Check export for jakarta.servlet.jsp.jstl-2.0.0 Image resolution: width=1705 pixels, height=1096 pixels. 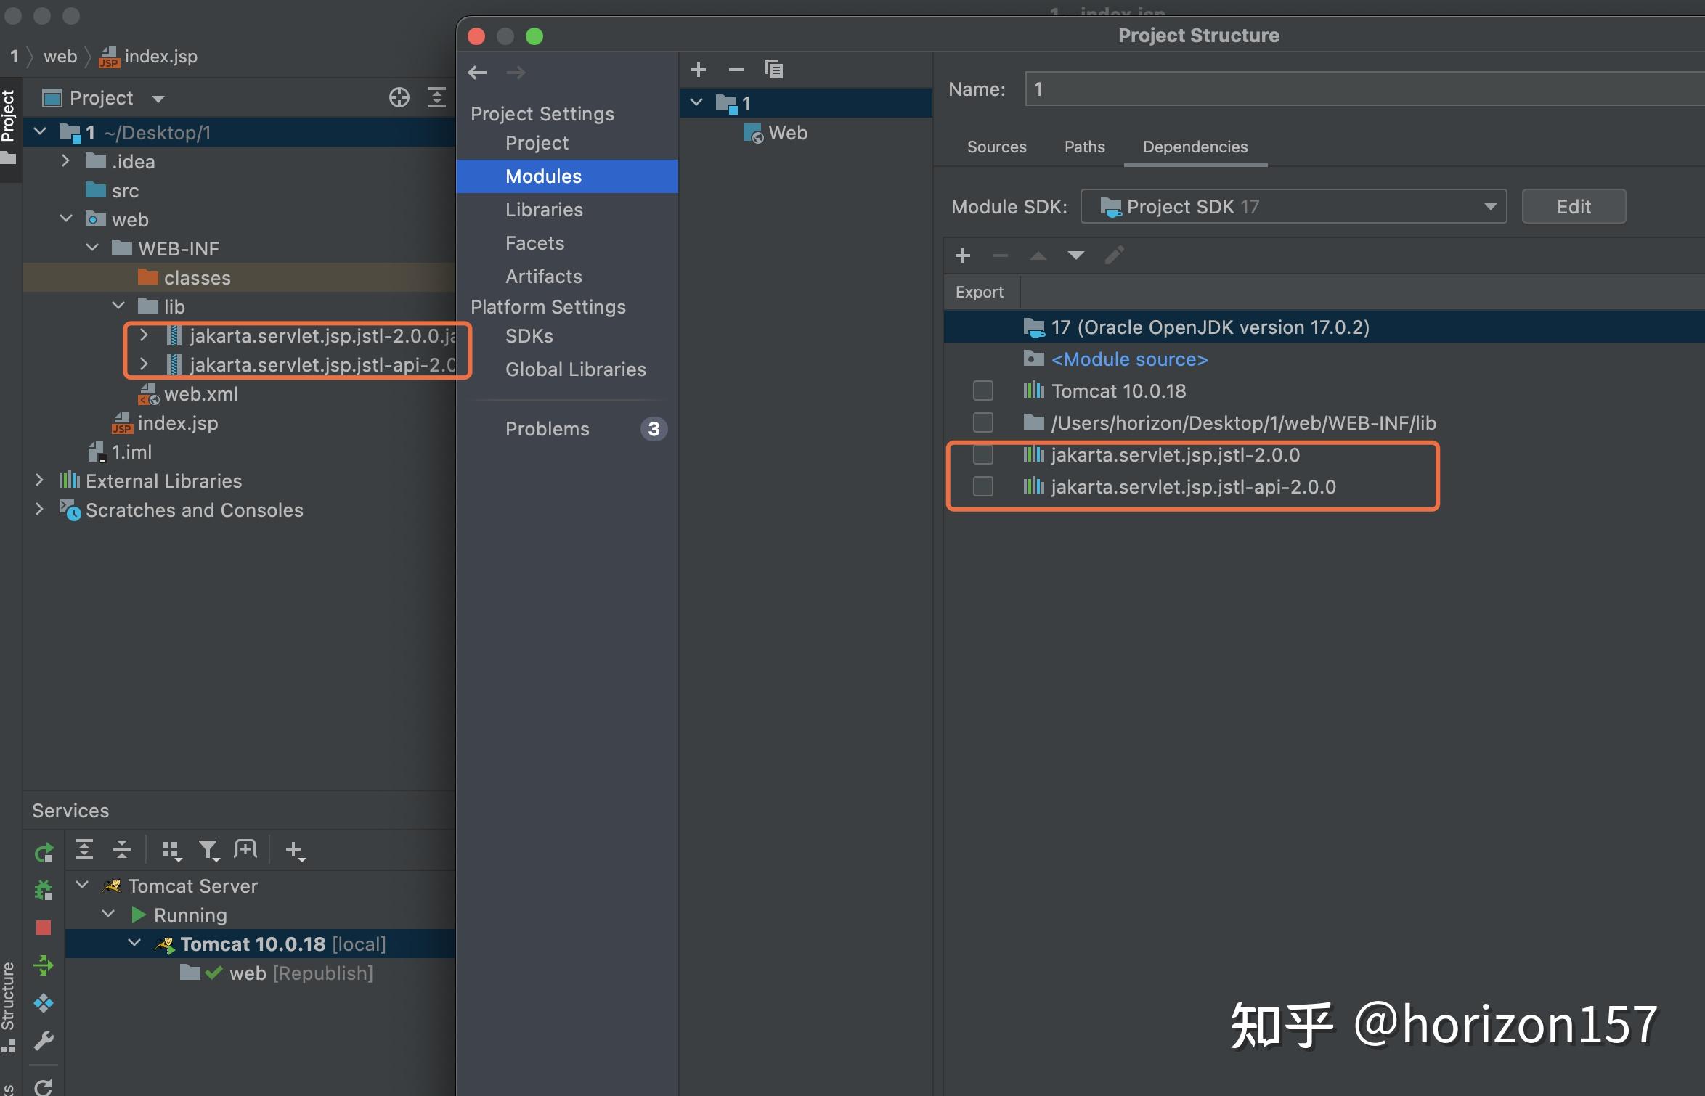(982, 454)
